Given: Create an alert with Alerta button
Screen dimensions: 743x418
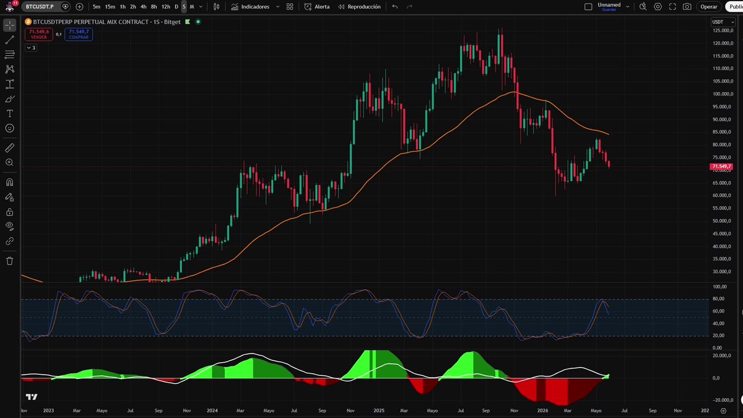Looking at the screenshot, I should coord(317,7).
